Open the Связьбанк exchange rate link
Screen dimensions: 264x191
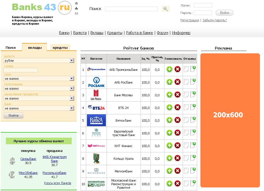pyautogui.click(x=28, y=159)
